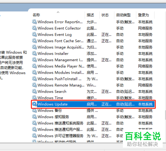Click gear icon beside Windows Installer
This screenshot has width=166, height=151.
(x=35, y=53)
